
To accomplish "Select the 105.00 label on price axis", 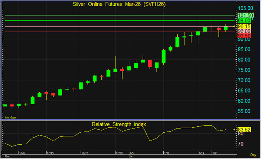I will [x=244, y=8].
